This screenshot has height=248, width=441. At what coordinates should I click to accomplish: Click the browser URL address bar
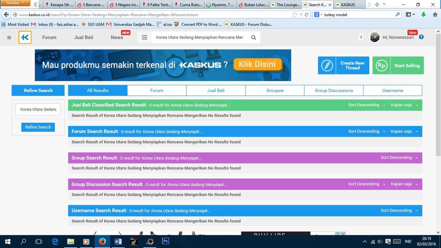point(152,15)
